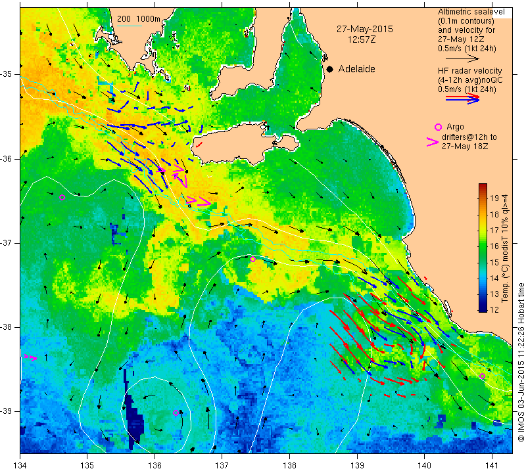
Task: Click the 16 tick on the temperature scale
Action: (494, 246)
